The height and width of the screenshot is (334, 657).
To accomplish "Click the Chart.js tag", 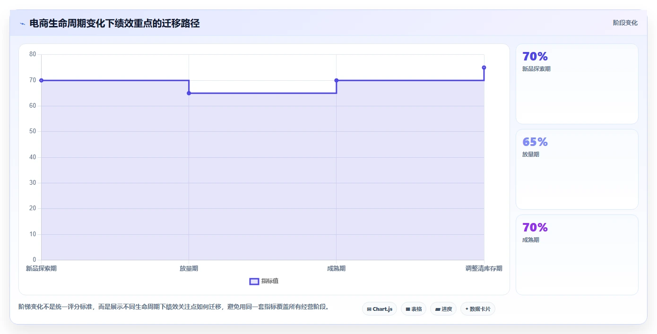I will 380,309.
